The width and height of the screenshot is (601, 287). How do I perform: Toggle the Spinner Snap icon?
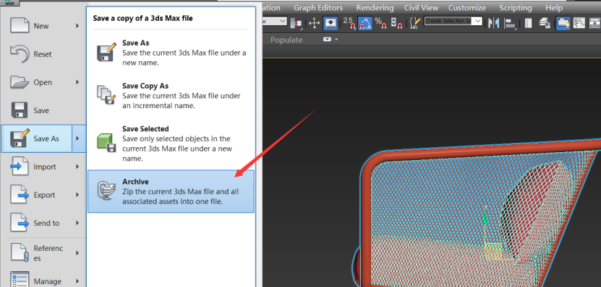tap(396, 23)
